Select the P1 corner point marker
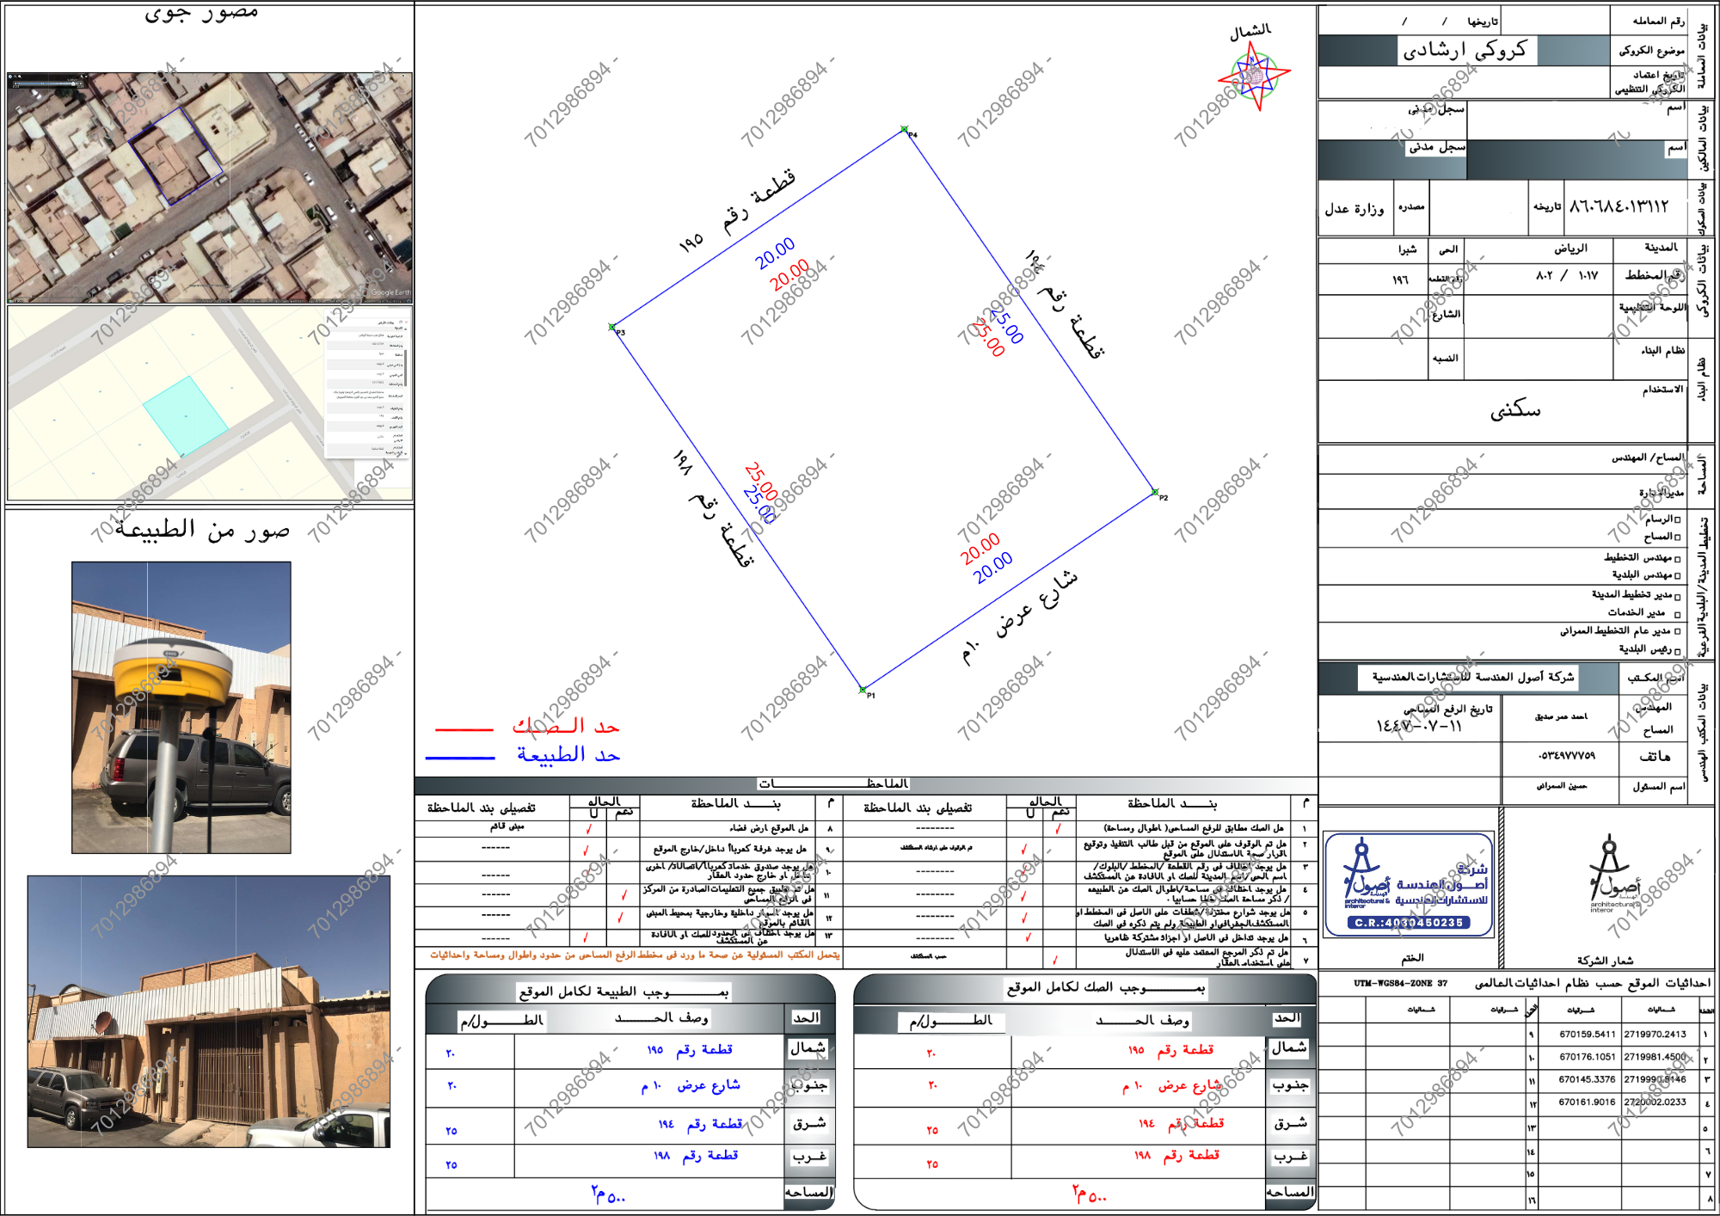Screen dimensions: 1720x1216 [x=863, y=690]
